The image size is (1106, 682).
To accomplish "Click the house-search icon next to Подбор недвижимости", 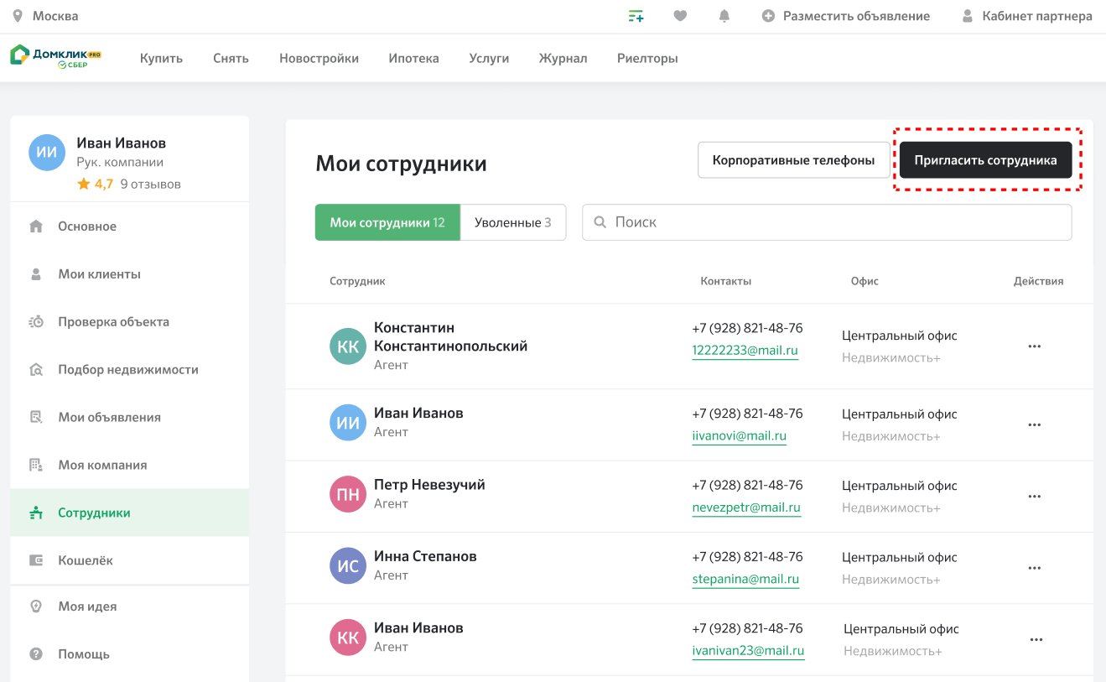I will tap(36, 369).
